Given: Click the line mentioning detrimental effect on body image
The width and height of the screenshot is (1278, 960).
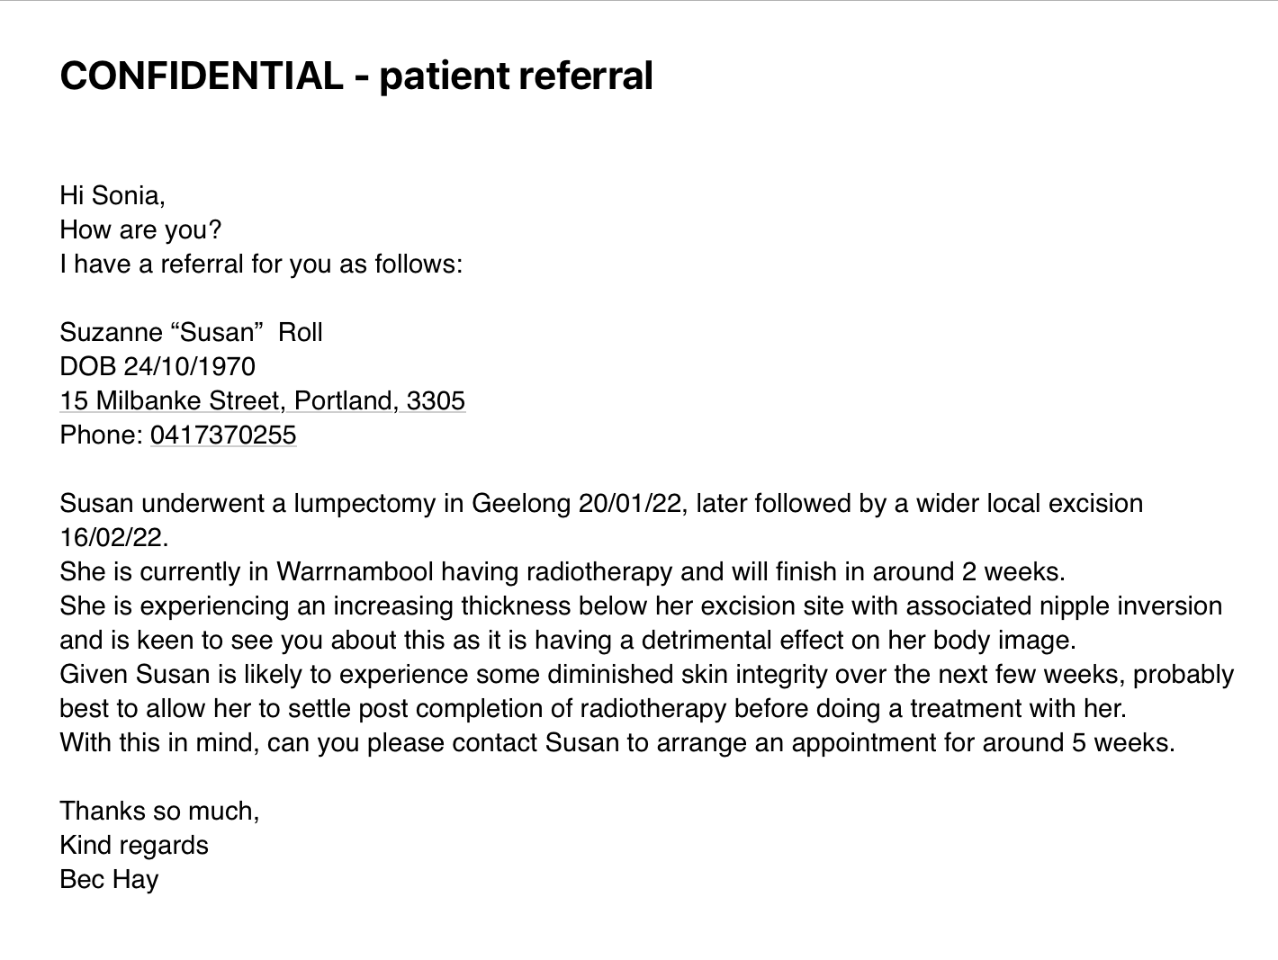Looking at the screenshot, I should tap(567, 640).
